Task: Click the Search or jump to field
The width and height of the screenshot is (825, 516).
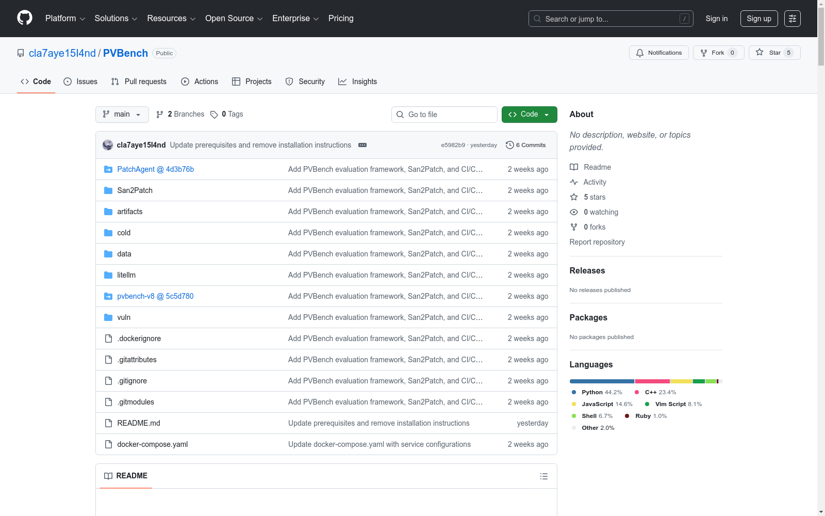Action: point(611,19)
